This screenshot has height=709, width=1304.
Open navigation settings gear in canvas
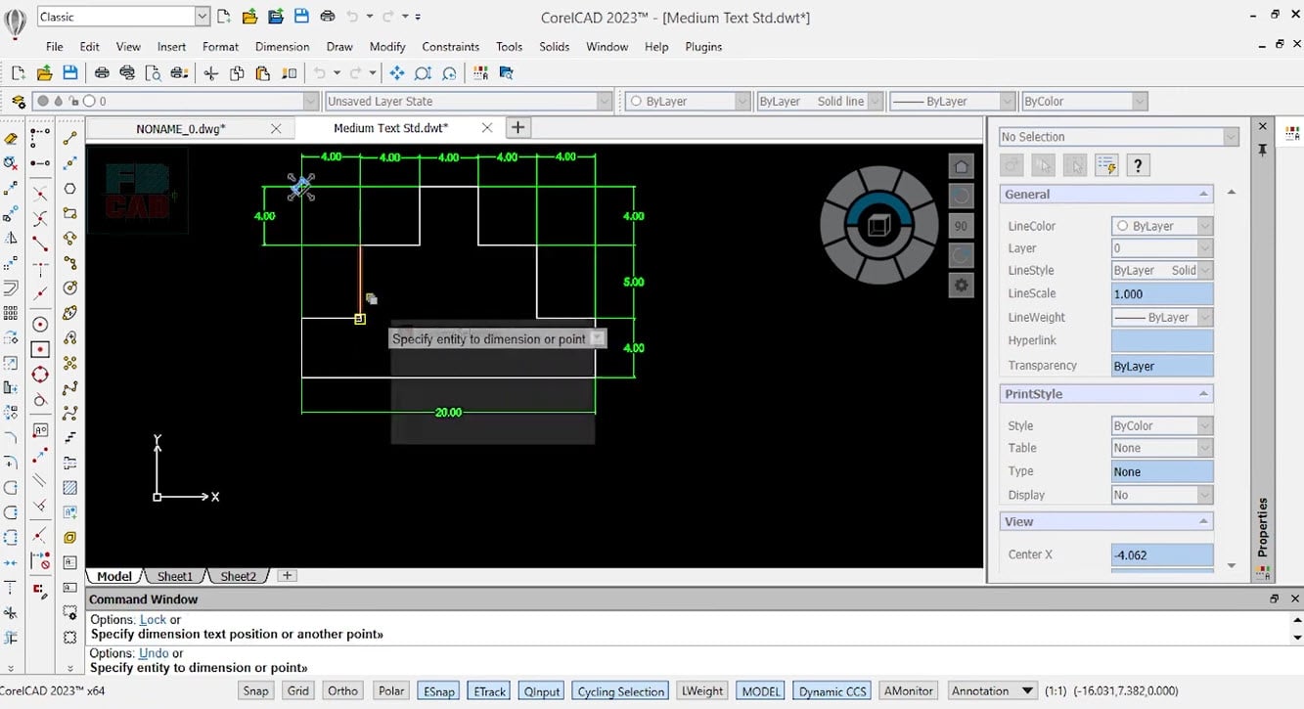pos(961,286)
